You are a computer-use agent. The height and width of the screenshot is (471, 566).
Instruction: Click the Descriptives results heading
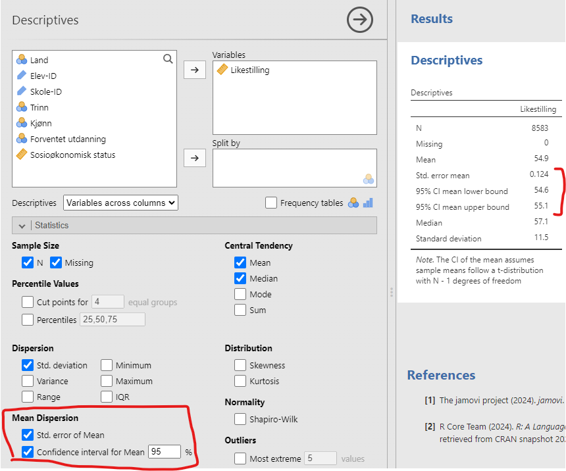[x=446, y=61]
